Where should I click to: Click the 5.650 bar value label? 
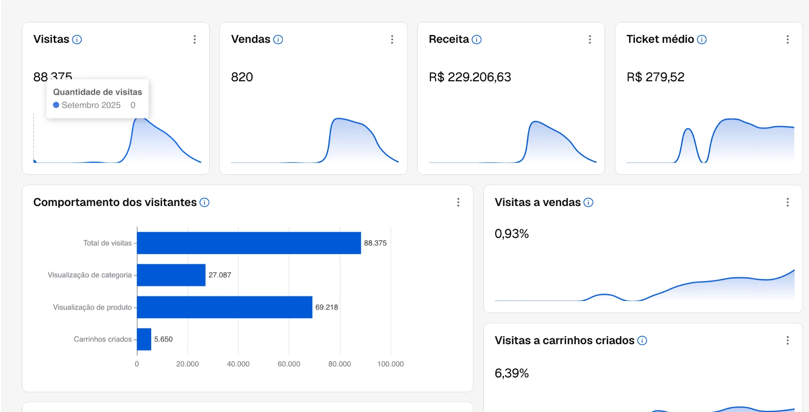click(163, 339)
